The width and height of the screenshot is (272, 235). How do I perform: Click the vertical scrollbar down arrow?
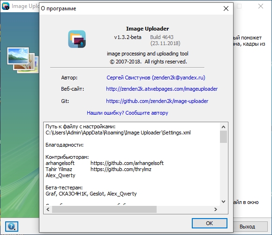223,202
